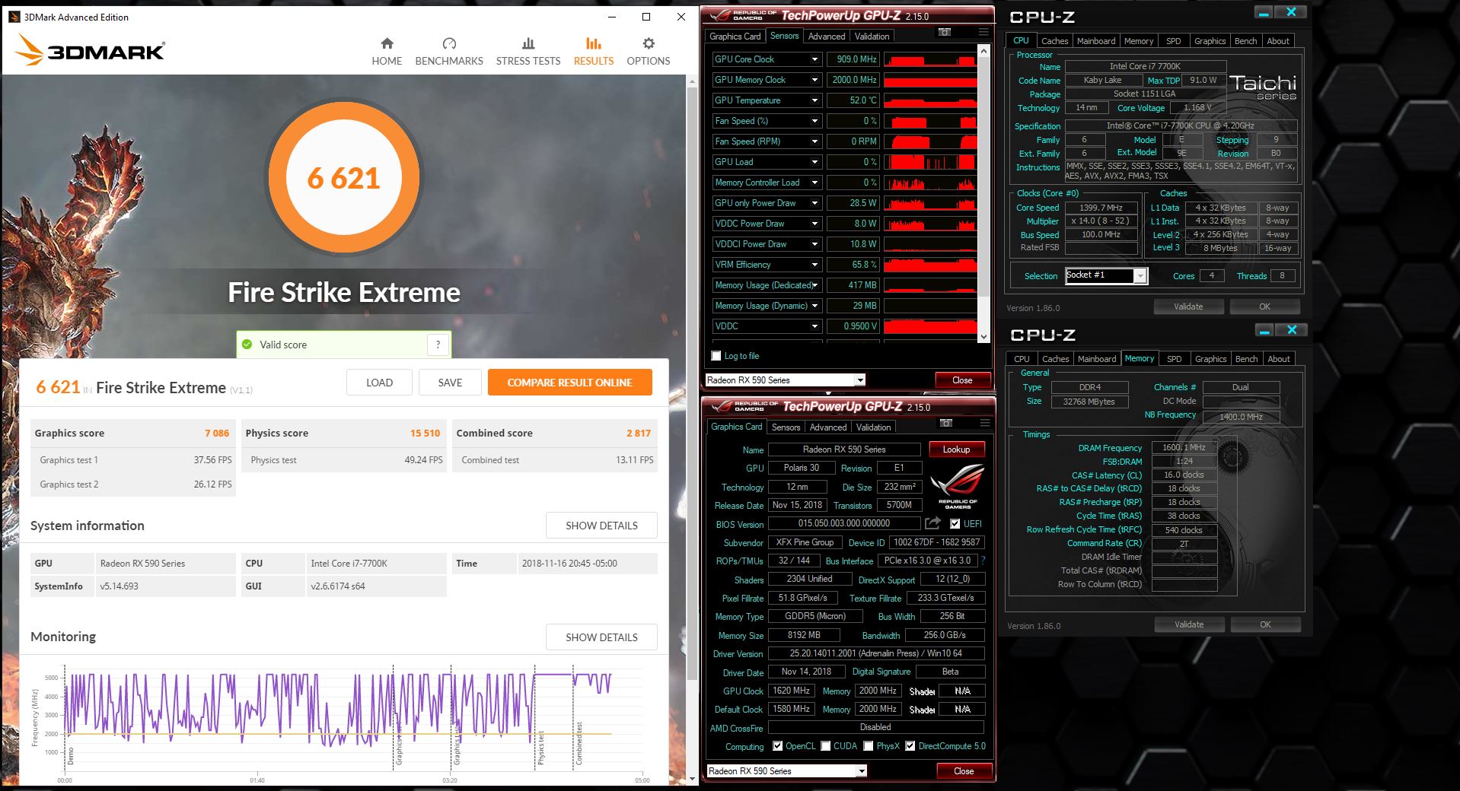Click the Lookup button in GPU-Z
1460x791 pixels.
(x=956, y=450)
